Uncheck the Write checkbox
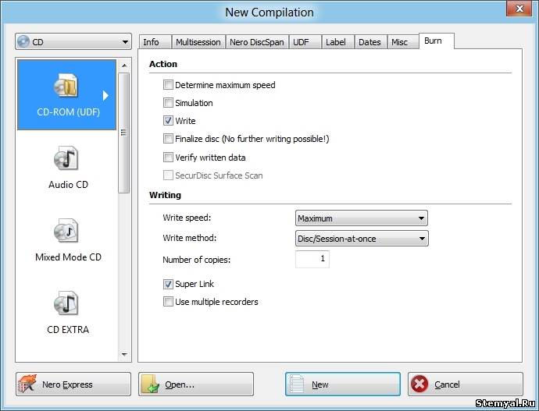 pos(168,120)
